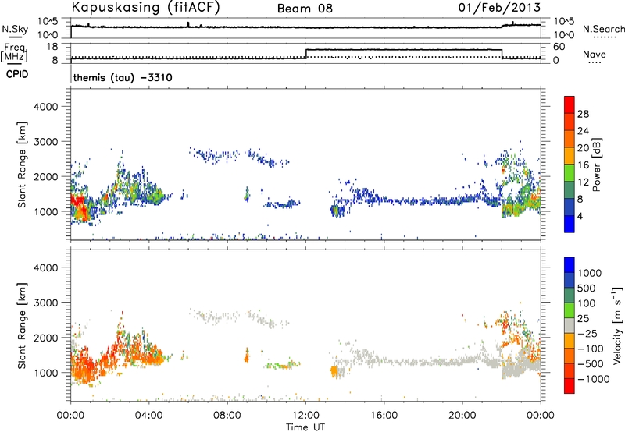Click '3000' on the velocity panel axis

(x=46, y=303)
